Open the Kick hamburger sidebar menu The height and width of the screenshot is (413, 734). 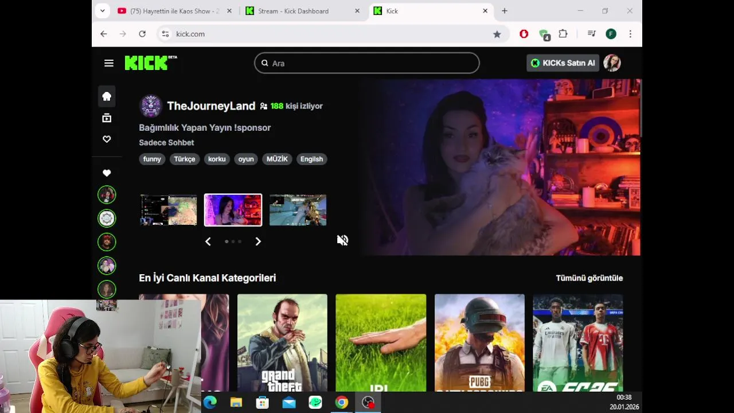coord(109,63)
